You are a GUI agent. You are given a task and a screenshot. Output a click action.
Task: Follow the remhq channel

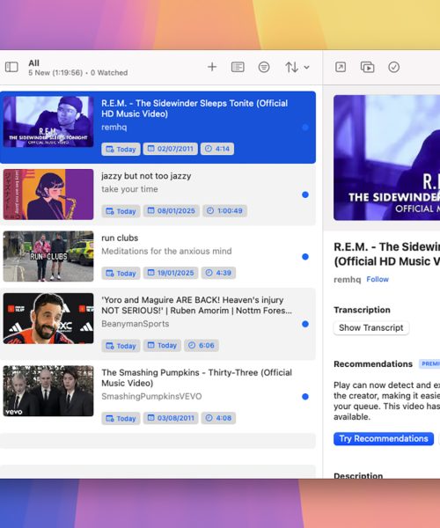pos(378,279)
